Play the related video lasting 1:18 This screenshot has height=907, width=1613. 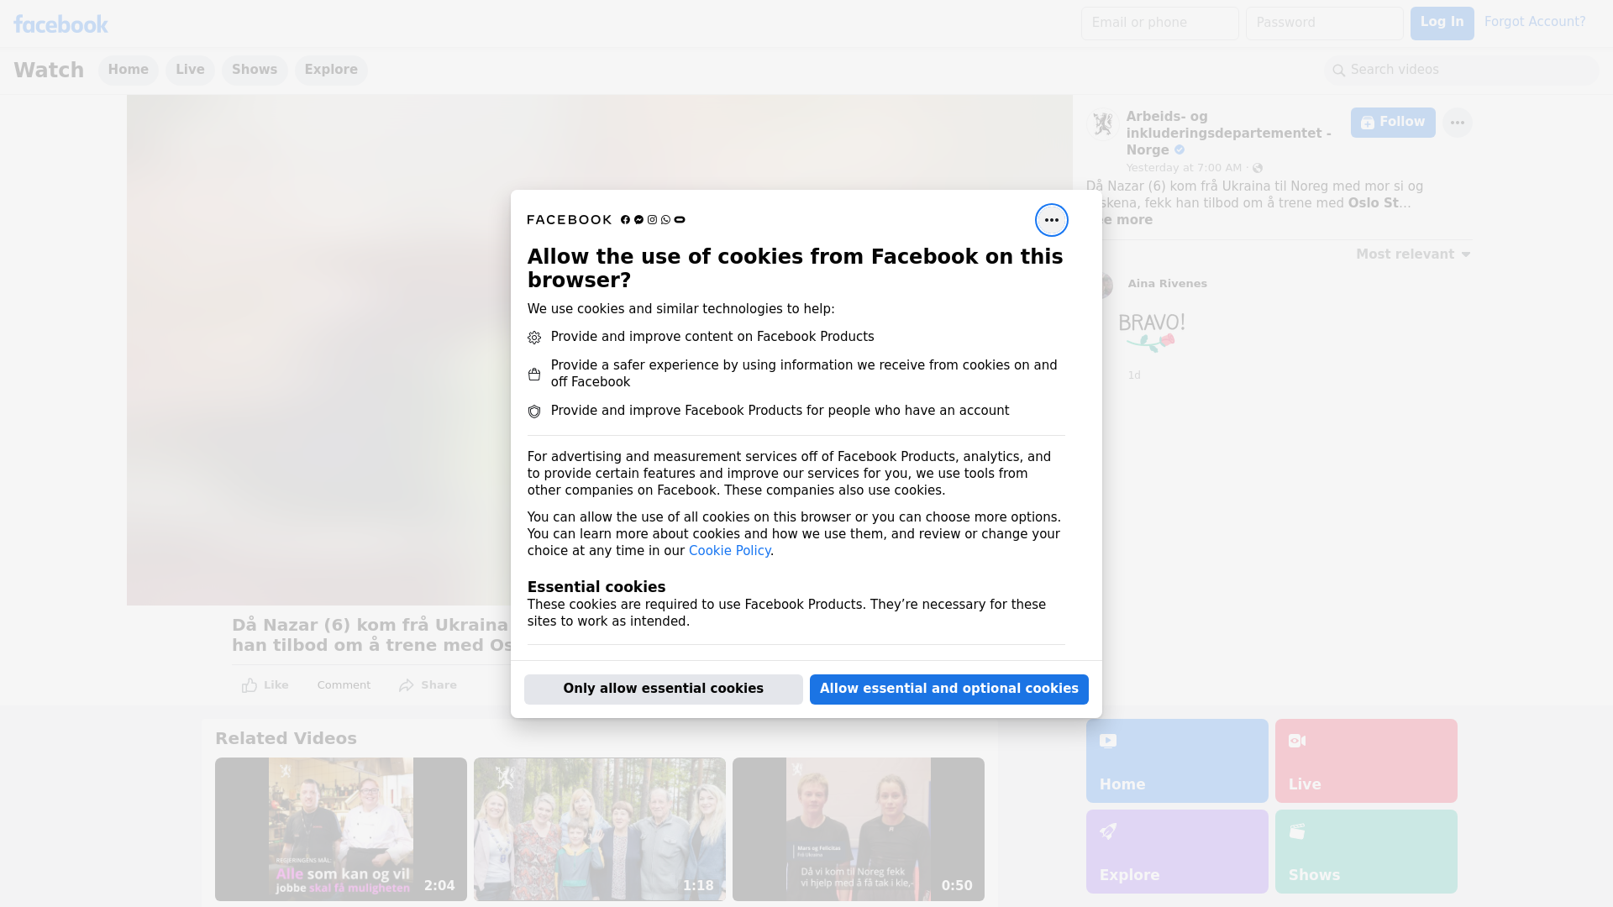click(600, 830)
